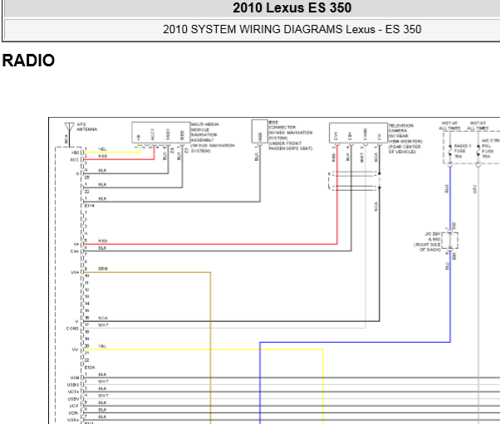
Task: Click the Multi-Media Module connector box
Action: (x=161, y=133)
